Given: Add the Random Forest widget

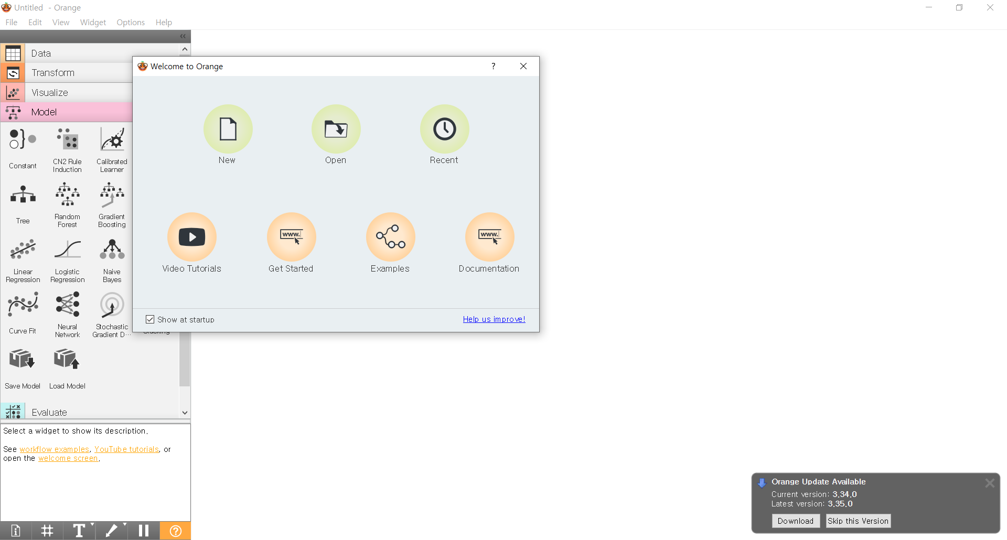Looking at the screenshot, I should 67,204.
